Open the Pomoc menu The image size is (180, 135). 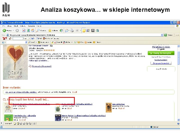(x=39, y=26)
